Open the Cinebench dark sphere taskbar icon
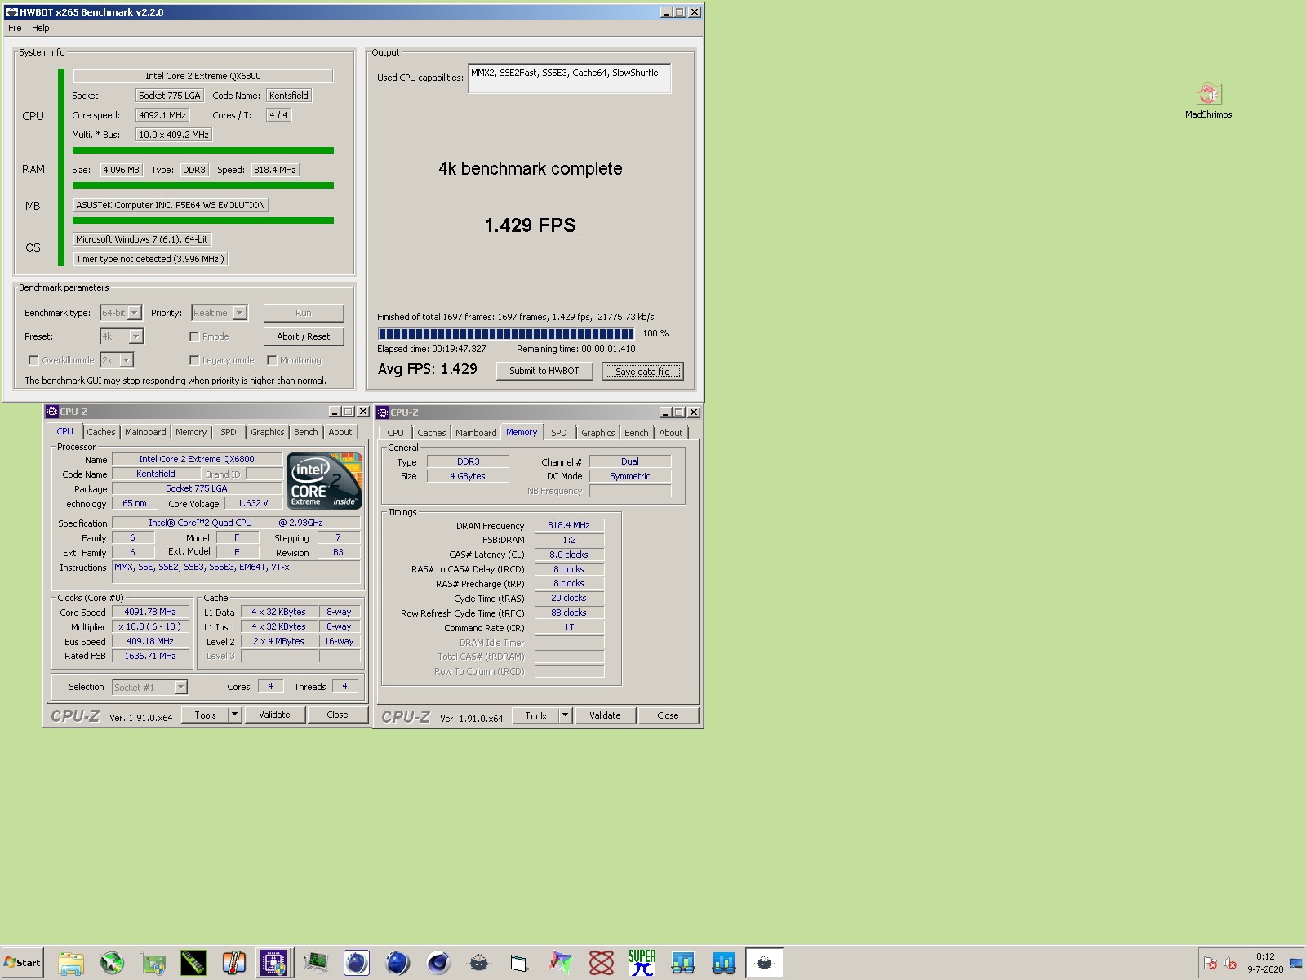The image size is (1306, 980). [438, 963]
